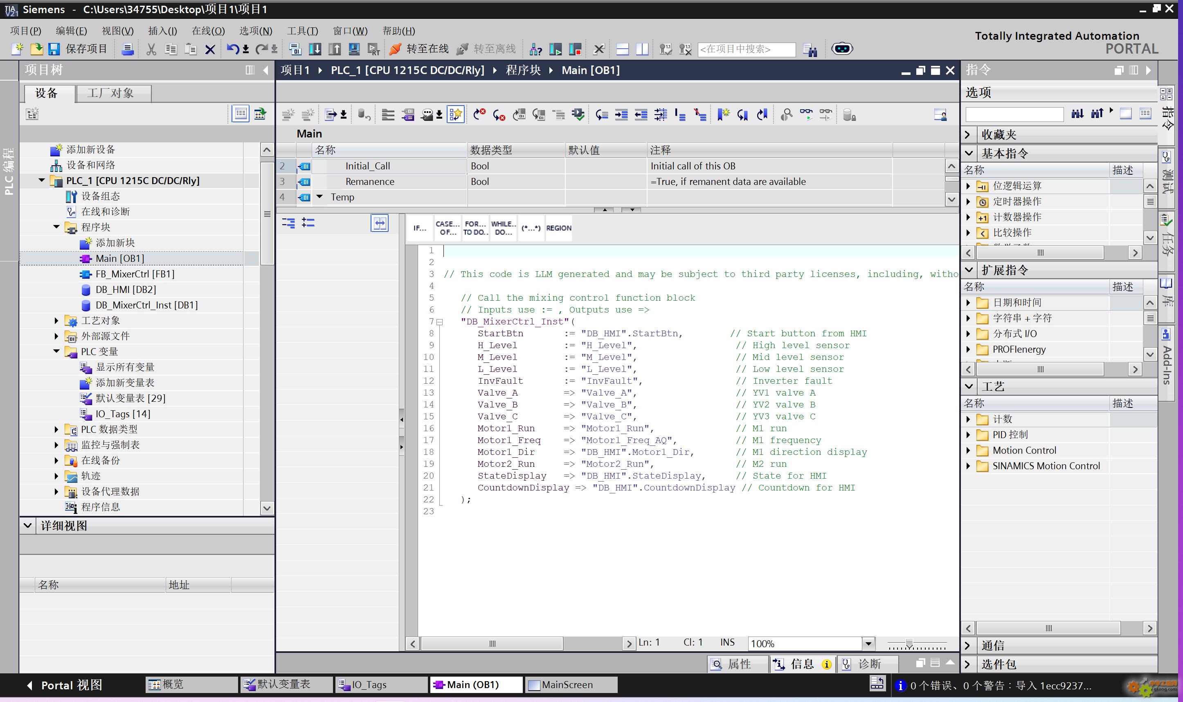This screenshot has height=702, width=1183.
Task: Open the 项目(P) menu
Action: (25, 31)
